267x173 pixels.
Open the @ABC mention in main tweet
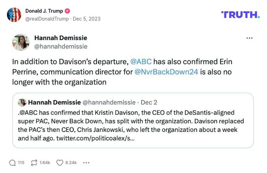point(141,62)
